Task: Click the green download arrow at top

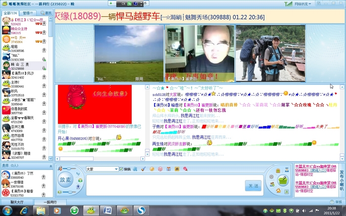Action: tap(111, 3)
